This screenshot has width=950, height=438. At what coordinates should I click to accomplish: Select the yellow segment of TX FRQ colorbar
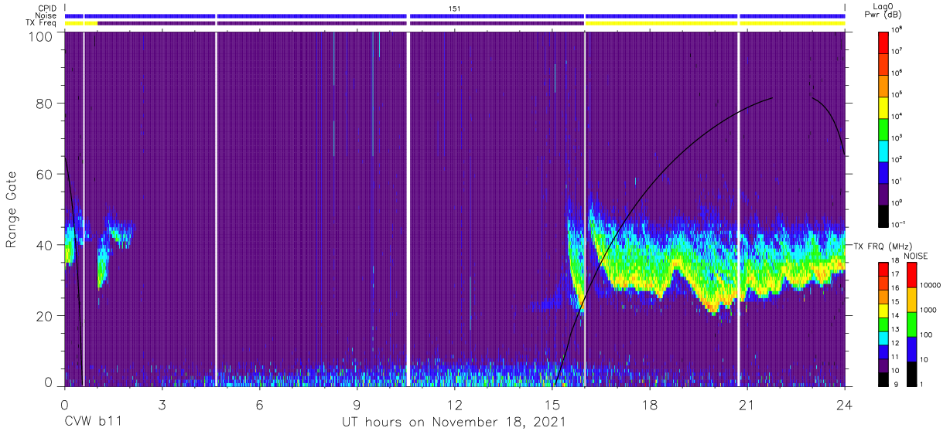(x=884, y=310)
